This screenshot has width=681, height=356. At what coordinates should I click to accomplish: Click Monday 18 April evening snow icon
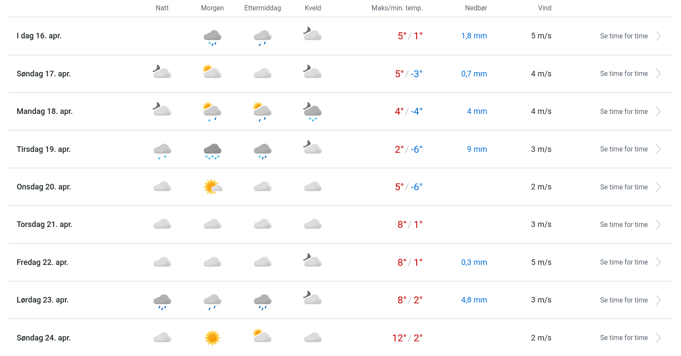pyautogui.click(x=313, y=112)
